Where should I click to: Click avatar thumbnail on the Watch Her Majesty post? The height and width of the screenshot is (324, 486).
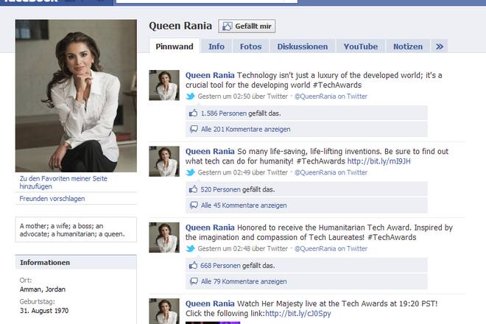point(164,311)
